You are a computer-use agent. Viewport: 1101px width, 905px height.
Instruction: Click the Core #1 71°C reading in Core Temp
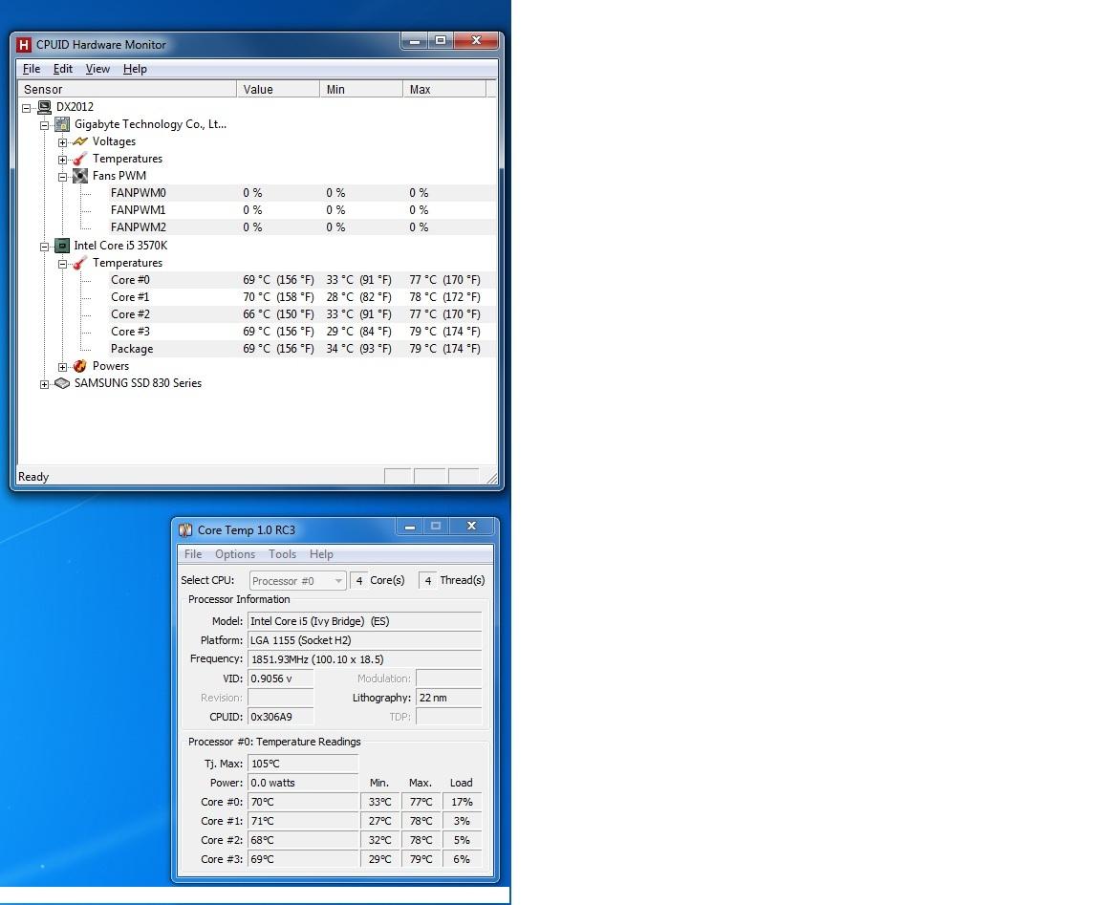pyautogui.click(x=303, y=821)
